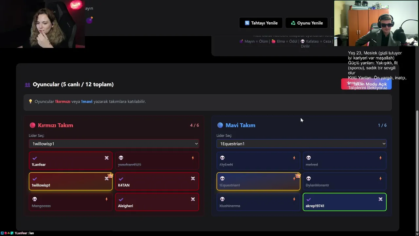Screen dimensions: 419x236
Task: Click the kill icon on Aleigheri's card
Action: (193, 199)
